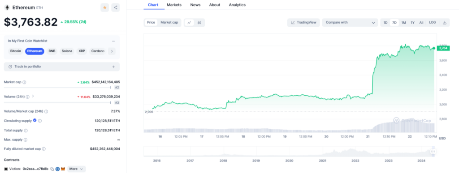Click the #2 market cap rank badge
This screenshot has height=173, width=459.
click(117, 88)
